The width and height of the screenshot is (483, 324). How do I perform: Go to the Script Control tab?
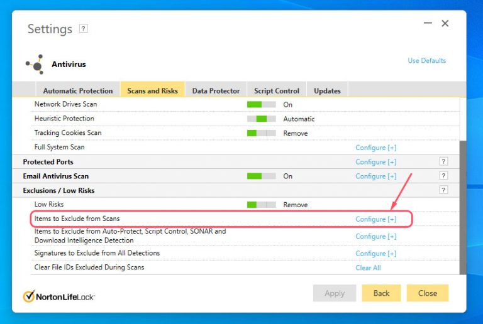(277, 90)
